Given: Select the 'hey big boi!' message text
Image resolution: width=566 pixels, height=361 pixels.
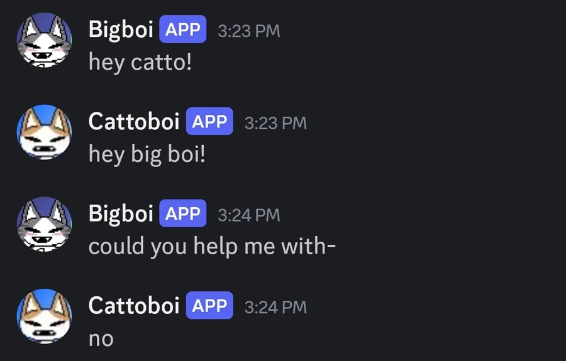Looking at the screenshot, I should click(x=147, y=154).
